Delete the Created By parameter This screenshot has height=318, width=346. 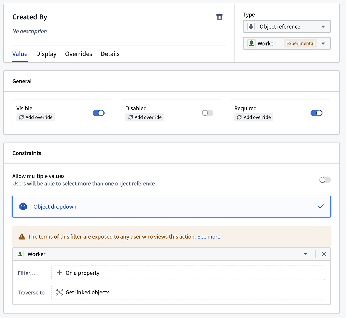219,17
